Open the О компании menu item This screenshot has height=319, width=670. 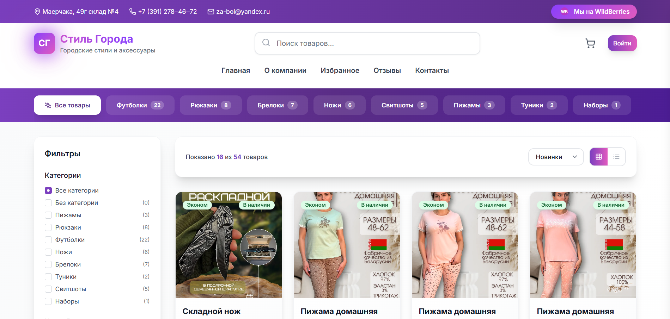pyautogui.click(x=285, y=70)
